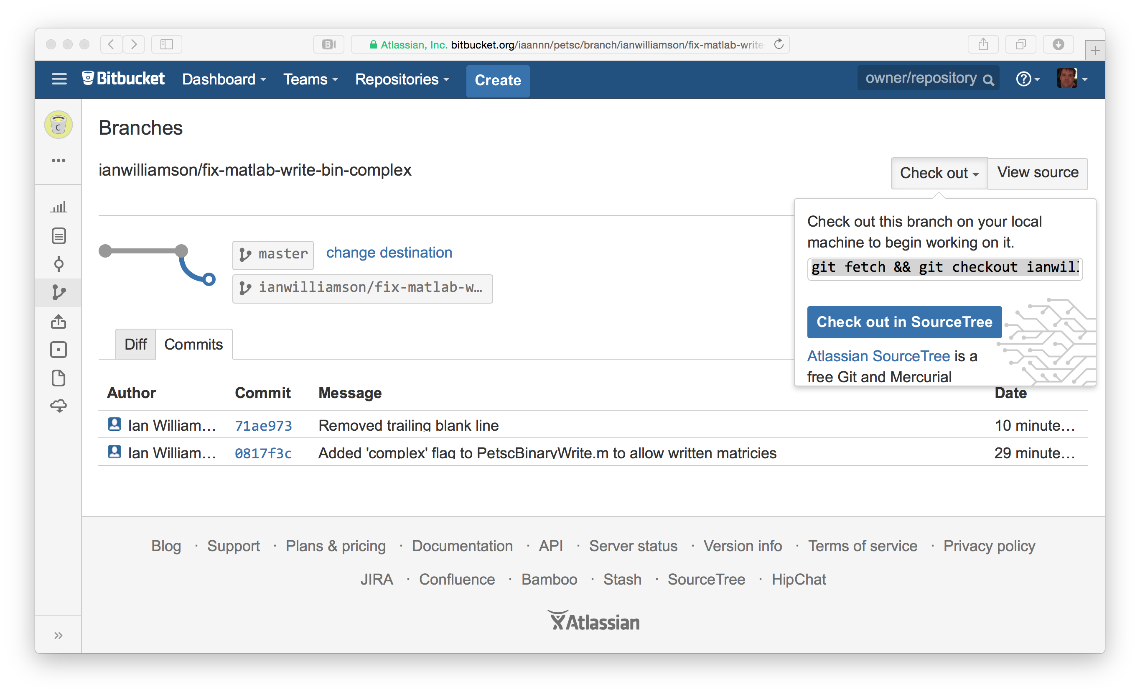The height and width of the screenshot is (695, 1140).
Task: Focus the owner/repository search field
Action: click(x=928, y=78)
